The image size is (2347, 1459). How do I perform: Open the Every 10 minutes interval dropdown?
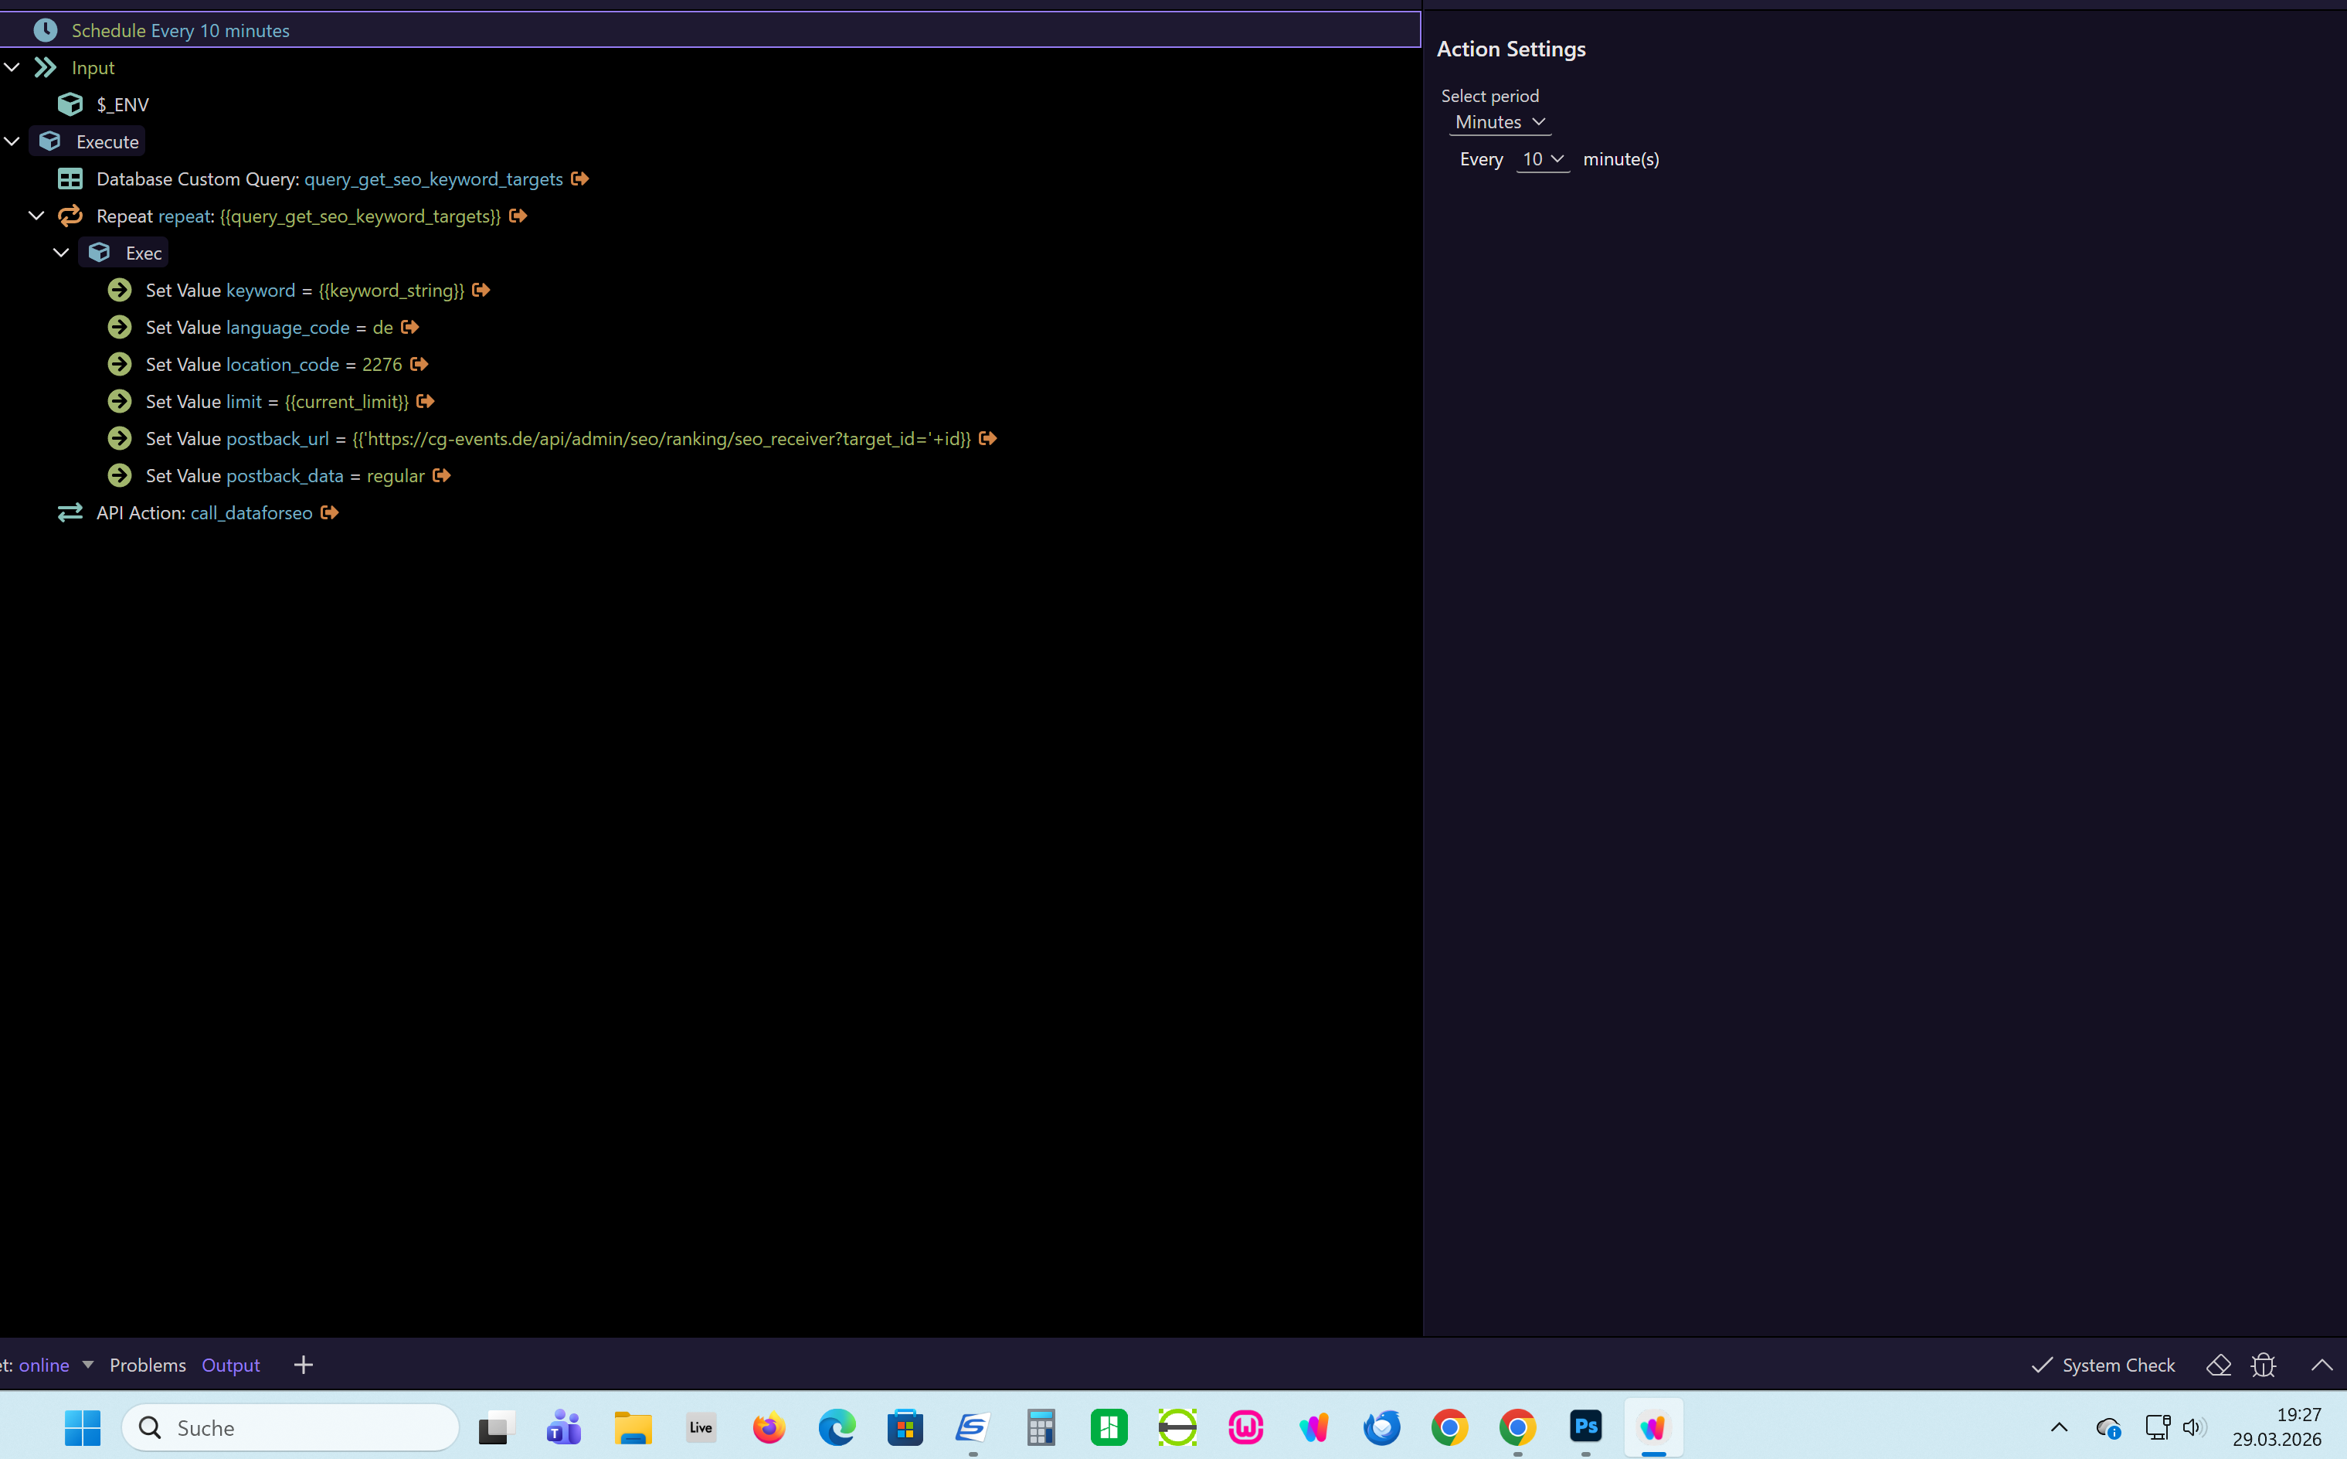point(1543,159)
